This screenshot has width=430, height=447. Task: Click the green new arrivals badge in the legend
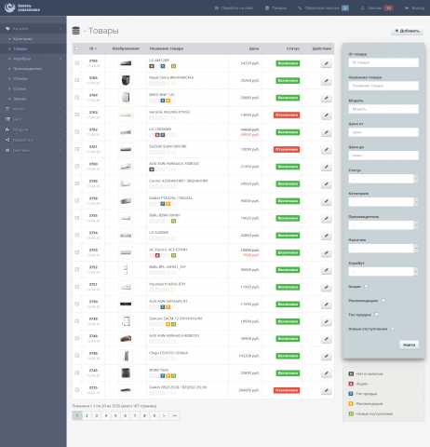(351, 413)
